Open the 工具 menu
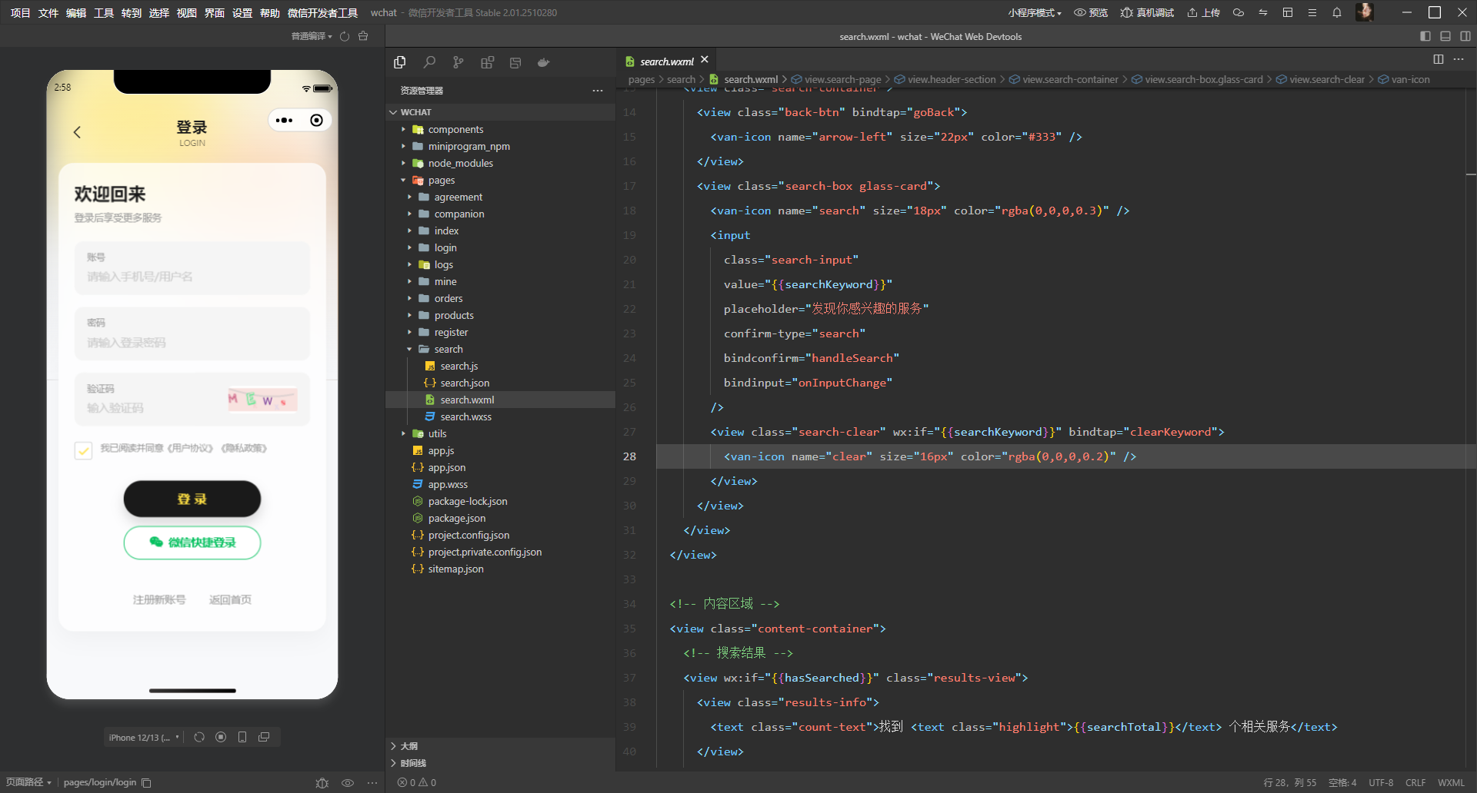Viewport: 1477px width, 793px height. point(104,12)
